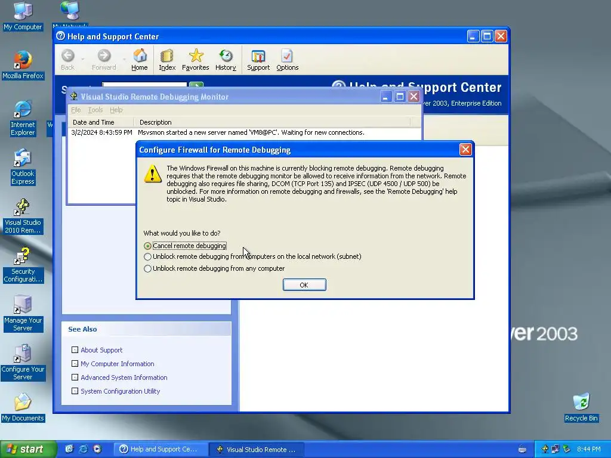
Task: Open My Computer Information link
Action: pyautogui.click(x=118, y=364)
